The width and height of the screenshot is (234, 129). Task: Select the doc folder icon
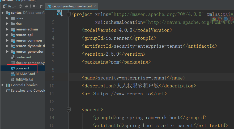click(13, 24)
